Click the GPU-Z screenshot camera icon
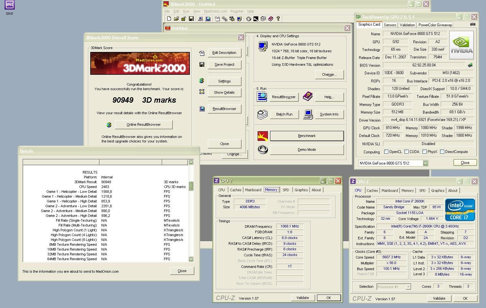Screen dimensions: 486x308 tap(473, 24)
